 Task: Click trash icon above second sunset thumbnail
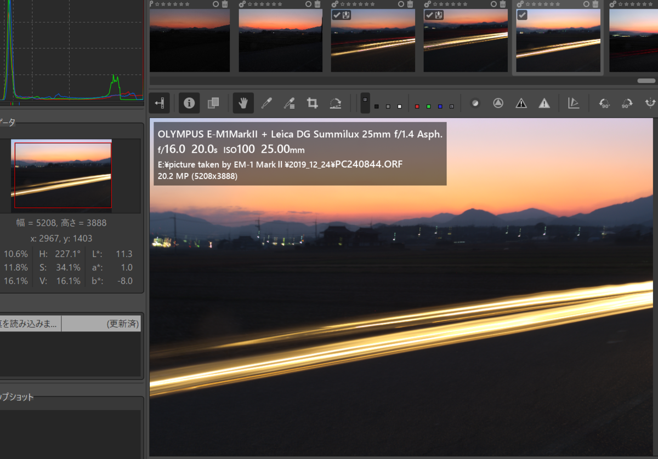[317, 4]
